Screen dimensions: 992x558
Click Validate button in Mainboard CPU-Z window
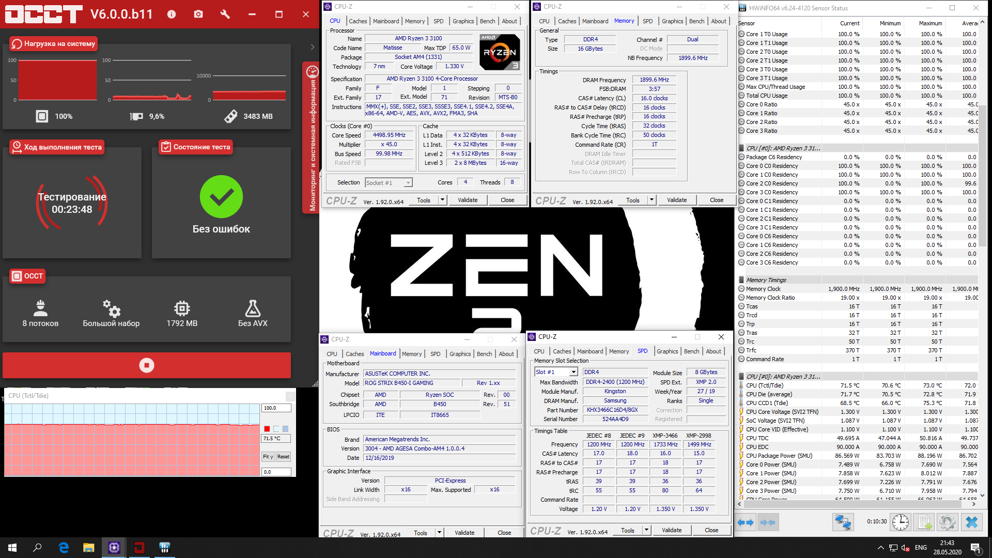pyautogui.click(x=464, y=533)
